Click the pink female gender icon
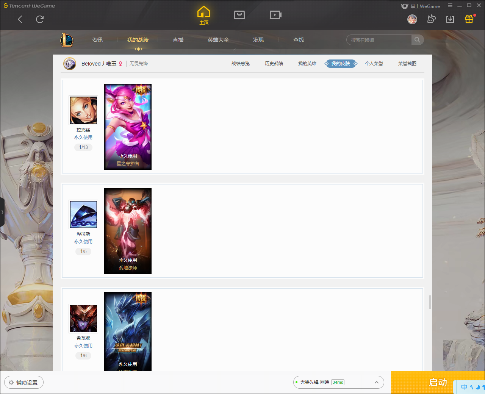485x394 pixels. (x=120, y=64)
